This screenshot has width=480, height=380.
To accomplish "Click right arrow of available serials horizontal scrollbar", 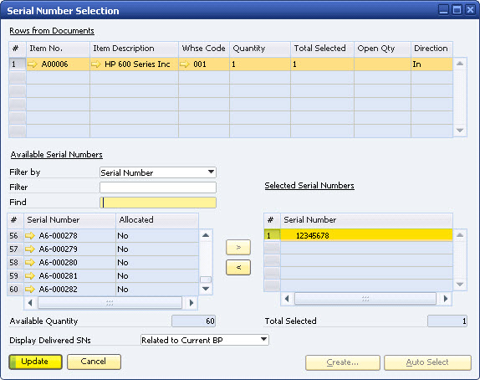I will point(191,303).
